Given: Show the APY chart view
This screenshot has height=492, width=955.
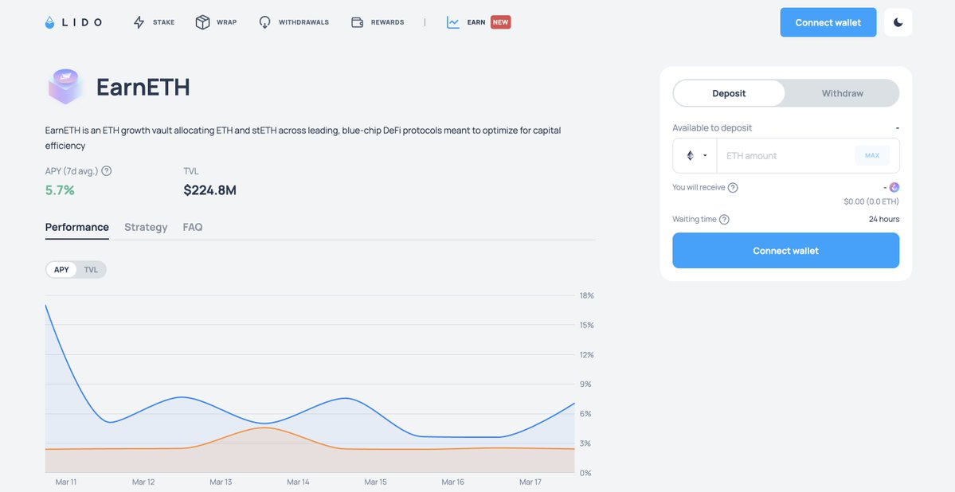Looking at the screenshot, I should click(x=61, y=270).
